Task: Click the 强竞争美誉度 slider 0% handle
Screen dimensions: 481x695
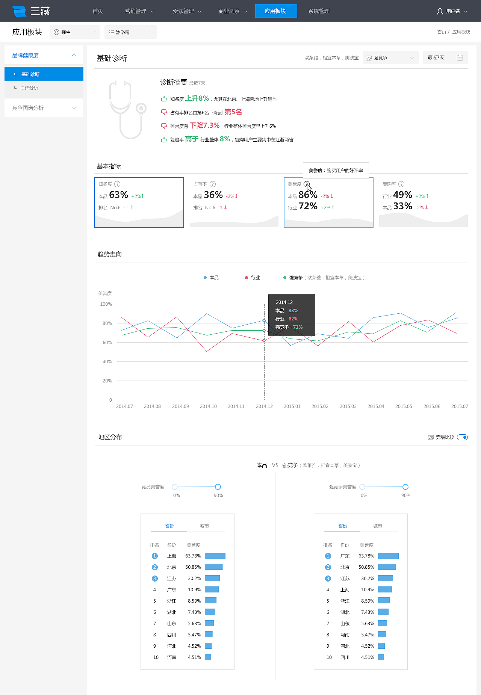Action: click(x=362, y=487)
